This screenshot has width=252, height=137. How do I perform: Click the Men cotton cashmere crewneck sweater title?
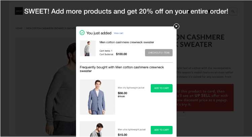(127, 42)
